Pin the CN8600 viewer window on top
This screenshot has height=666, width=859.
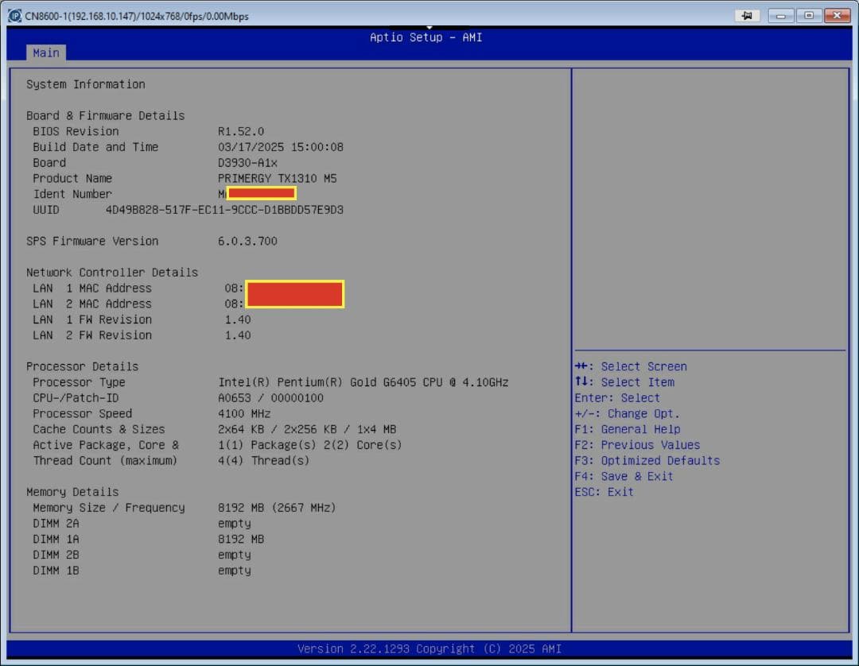click(746, 15)
